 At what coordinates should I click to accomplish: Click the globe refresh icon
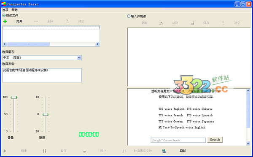pyautogui.click(x=164, y=151)
